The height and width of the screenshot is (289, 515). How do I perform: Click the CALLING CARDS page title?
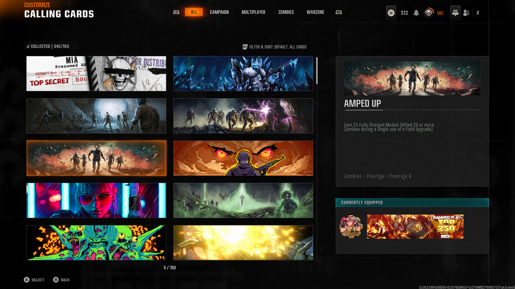[59, 14]
